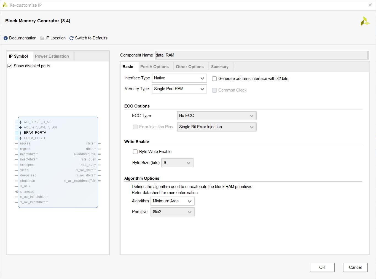Select the Power Estimation tab
Image resolution: width=376 pixels, height=279 pixels.
(52, 56)
